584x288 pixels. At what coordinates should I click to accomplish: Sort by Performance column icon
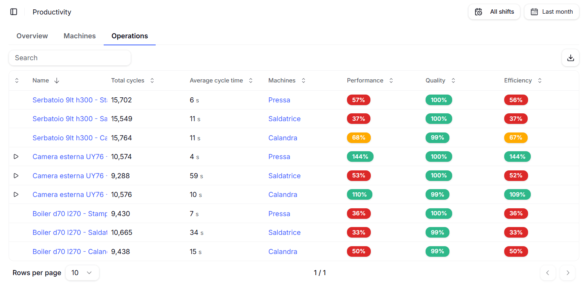[x=391, y=80]
